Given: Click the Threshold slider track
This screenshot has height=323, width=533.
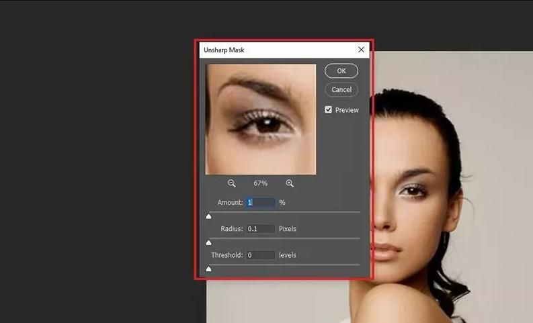Looking at the screenshot, I should point(284,265).
